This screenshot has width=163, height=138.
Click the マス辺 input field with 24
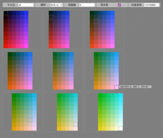26,5
